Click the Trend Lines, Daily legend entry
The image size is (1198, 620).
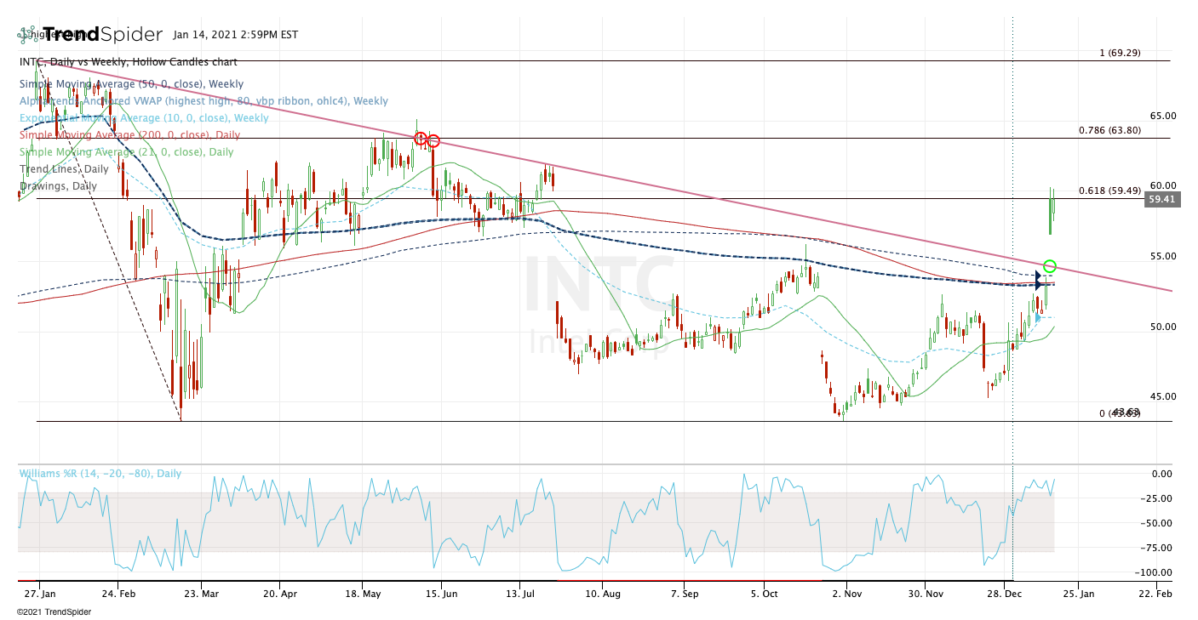pyautogui.click(x=64, y=169)
